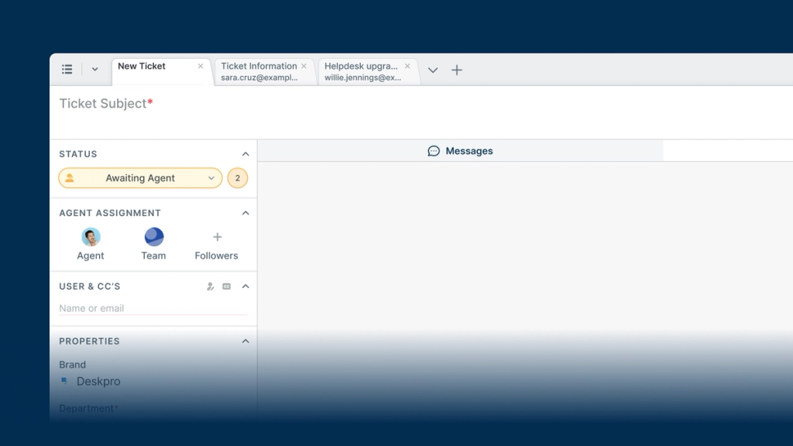This screenshot has width=793, height=446.
Task: Click the CC icon in User & CC's
Action: tap(227, 286)
